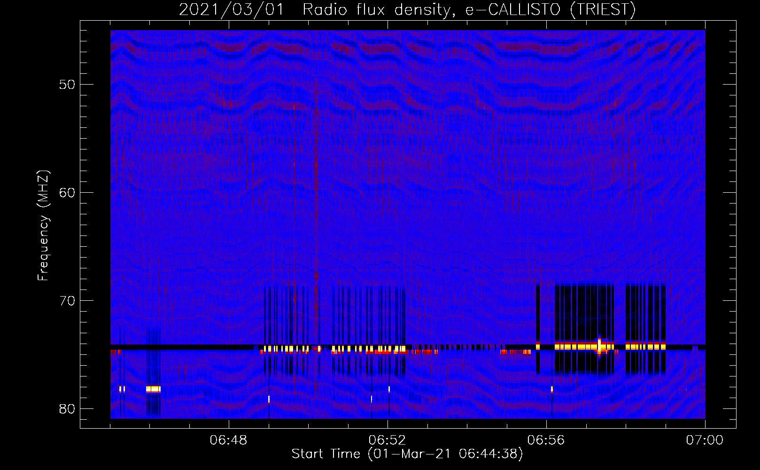This screenshot has height=470, width=760.
Task: Click the 80 frequency tick label
Action: pos(67,409)
